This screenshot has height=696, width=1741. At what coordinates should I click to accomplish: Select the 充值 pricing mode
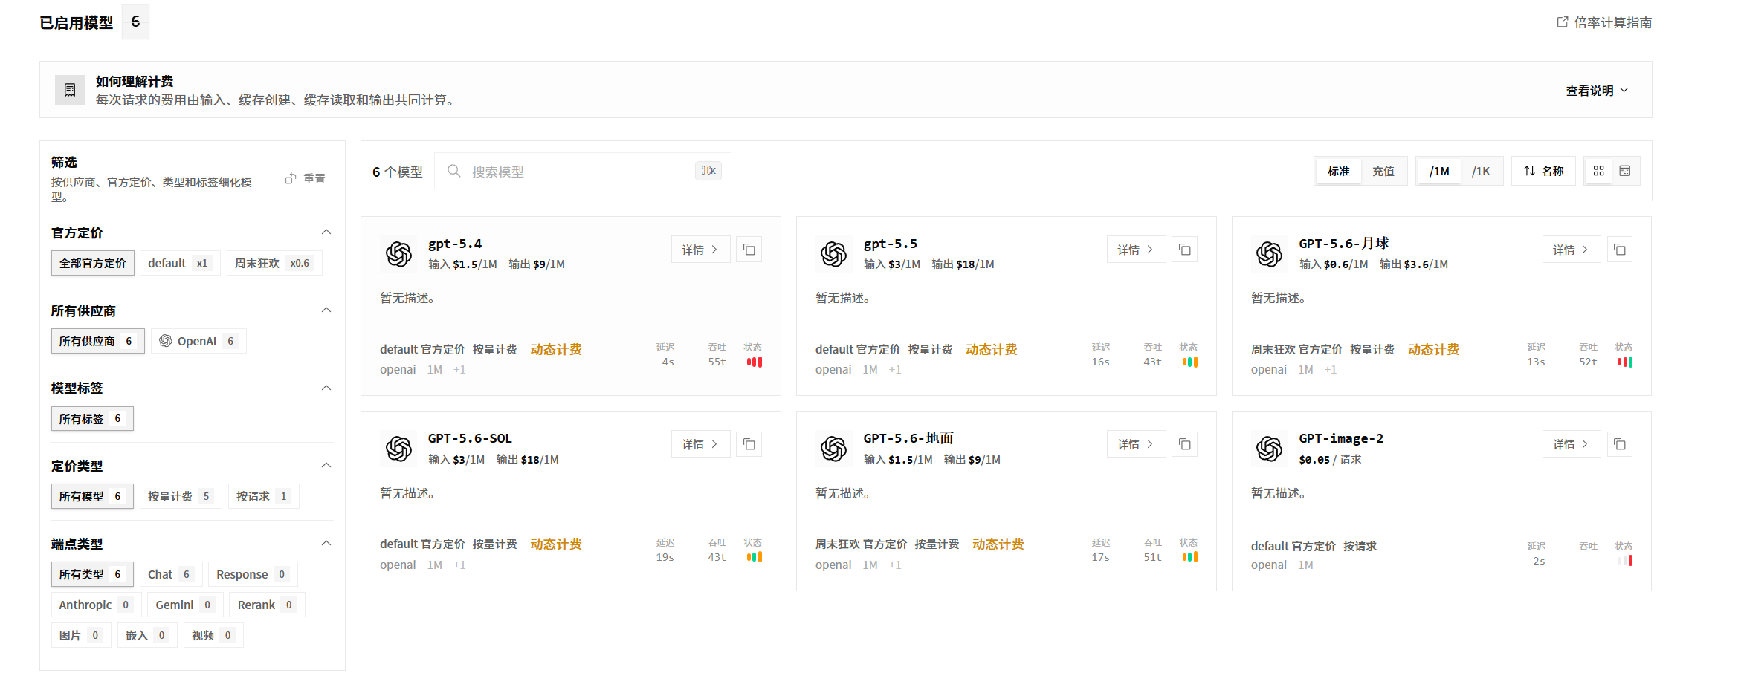tap(1383, 171)
